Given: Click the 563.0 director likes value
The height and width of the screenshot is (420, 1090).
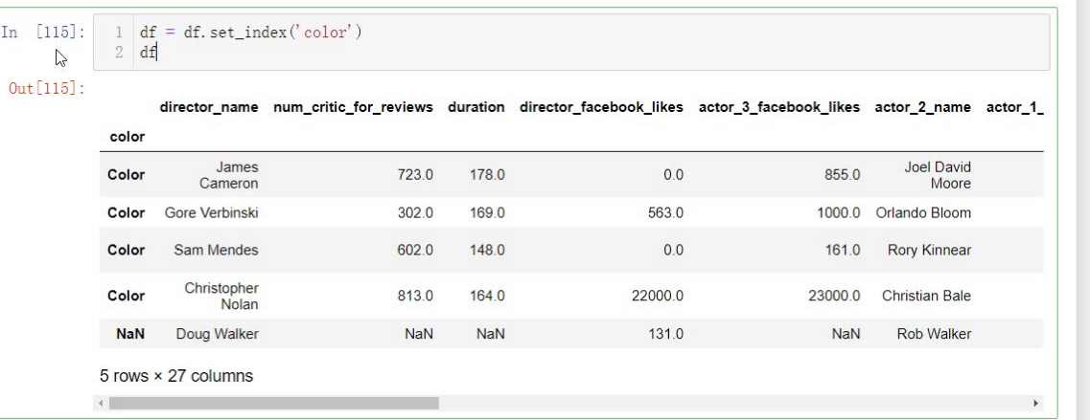Looking at the screenshot, I should pyautogui.click(x=665, y=213).
